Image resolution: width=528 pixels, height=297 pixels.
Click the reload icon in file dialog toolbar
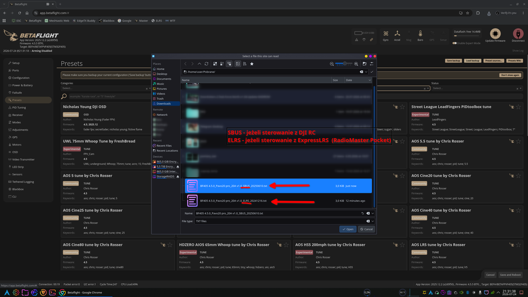click(x=206, y=63)
